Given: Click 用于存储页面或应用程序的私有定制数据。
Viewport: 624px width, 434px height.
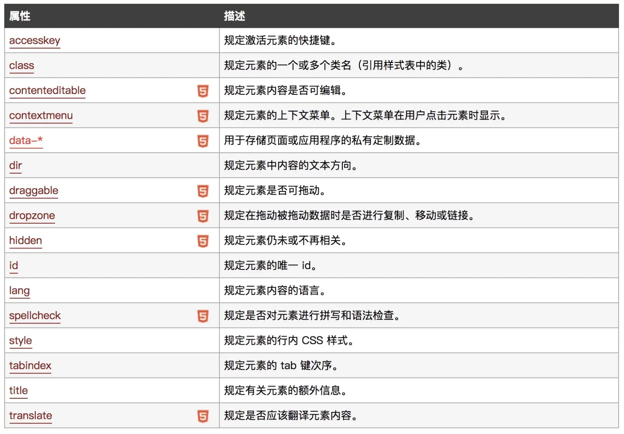Looking at the screenshot, I should click(323, 141).
